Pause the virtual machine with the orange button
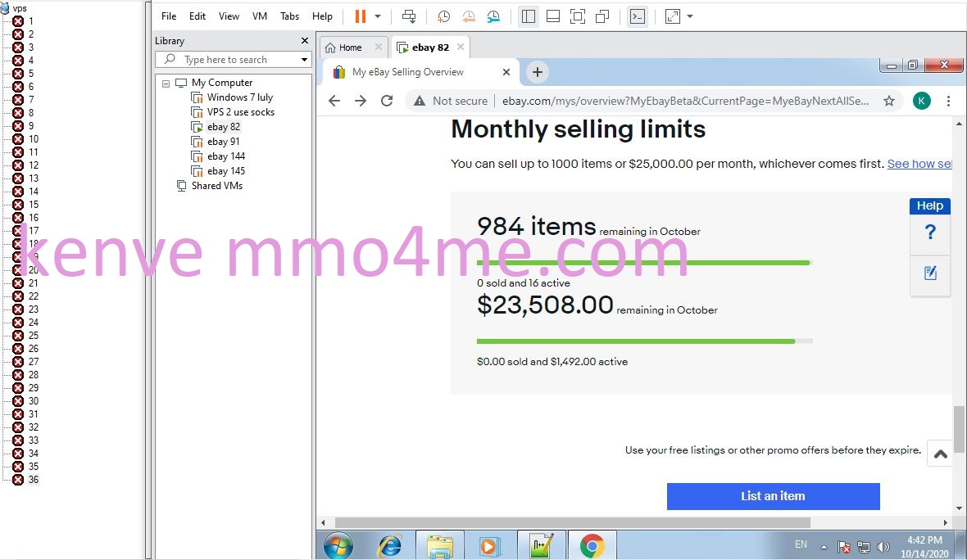The height and width of the screenshot is (560, 967). pos(360,16)
